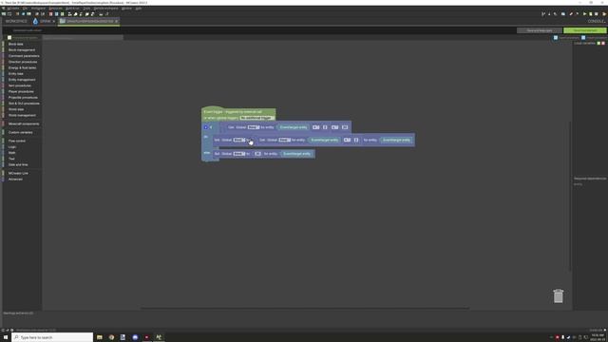Open Chrome from the taskbar
The image size is (608, 342).
pyautogui.click(x=112, y=337)
